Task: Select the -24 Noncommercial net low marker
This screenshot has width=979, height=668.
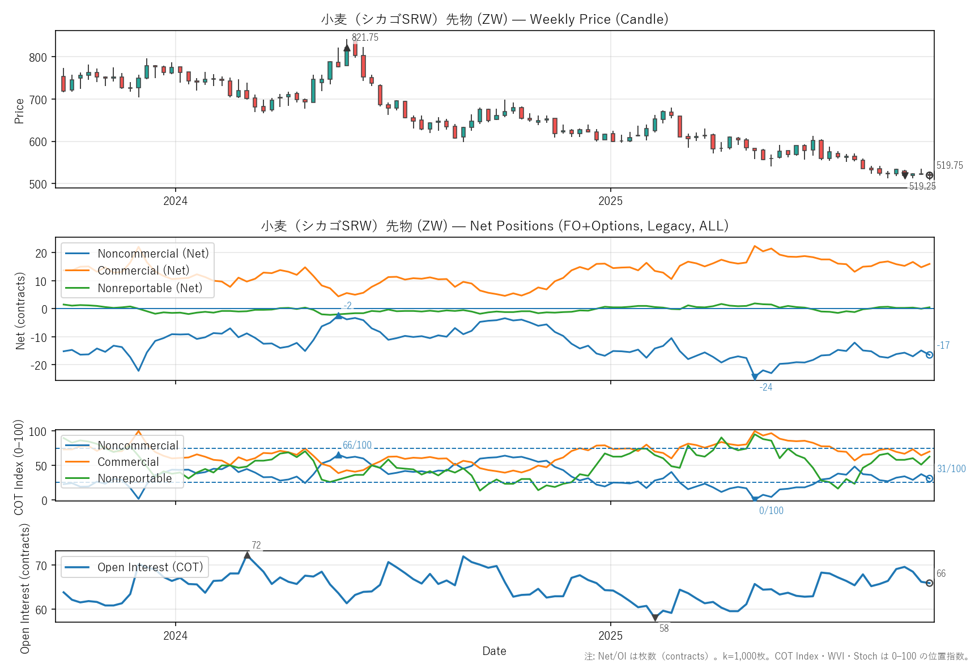Action: tap(755, 376)
